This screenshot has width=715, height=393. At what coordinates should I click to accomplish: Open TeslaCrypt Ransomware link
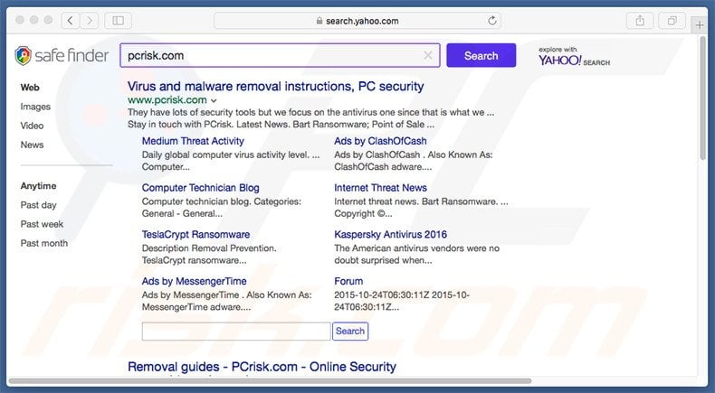(195, 235)
